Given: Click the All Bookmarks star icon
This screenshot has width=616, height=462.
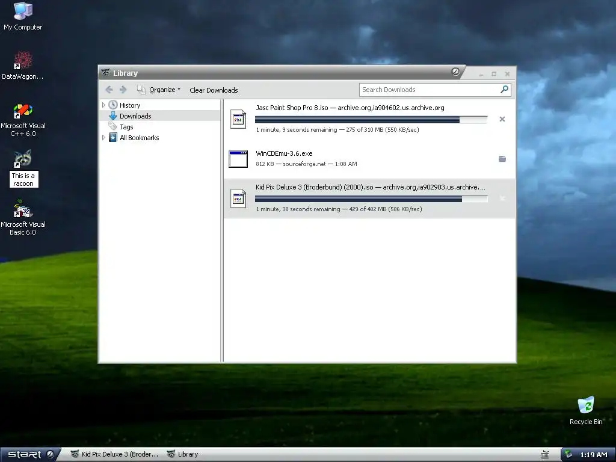Looking at the screenshot, I should coord(113,137).
